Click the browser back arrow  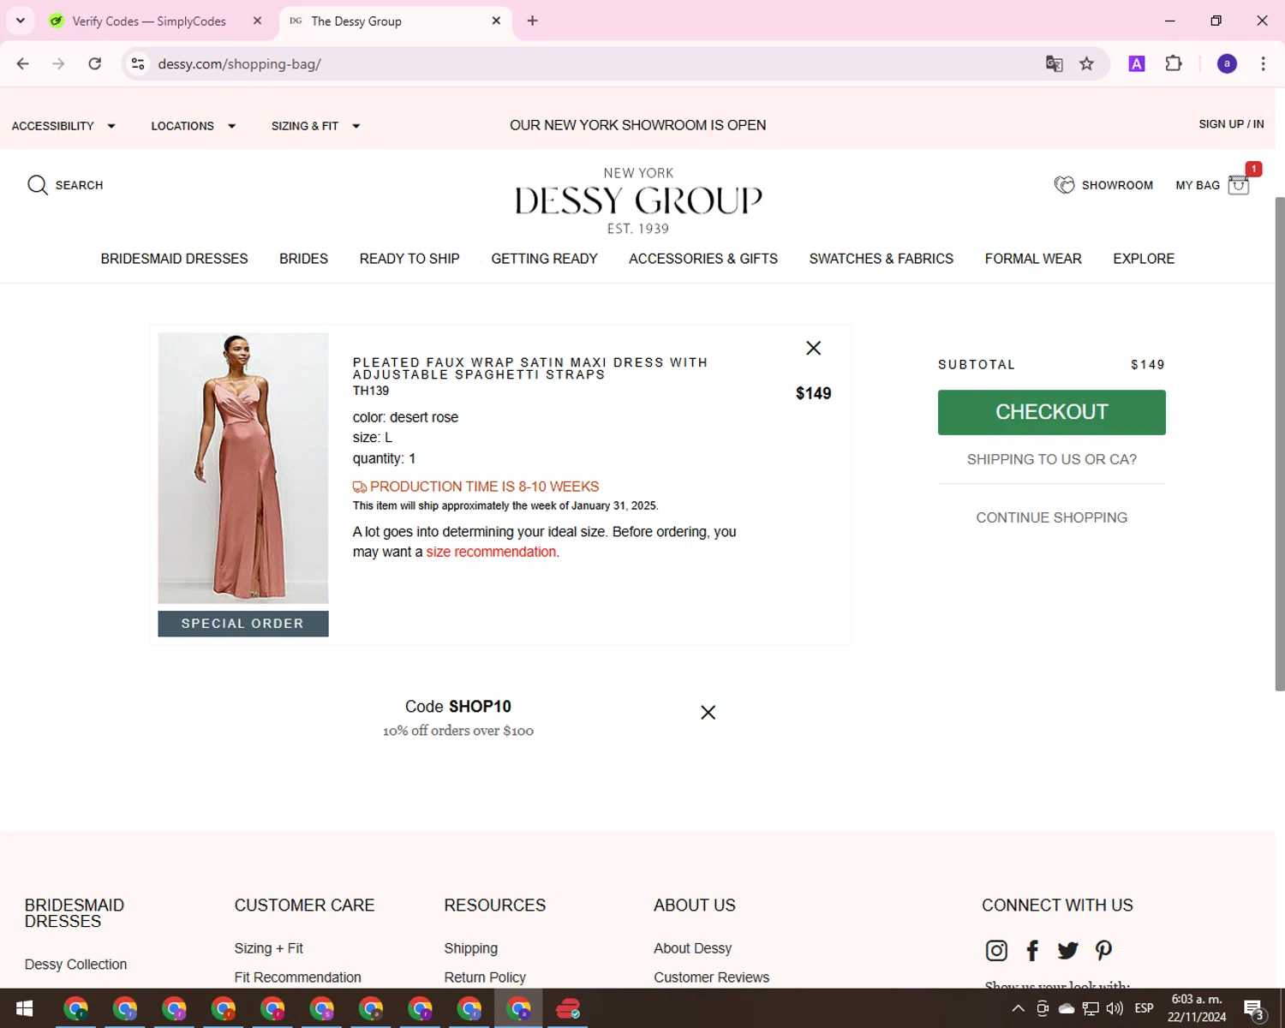tap(23, 63)
